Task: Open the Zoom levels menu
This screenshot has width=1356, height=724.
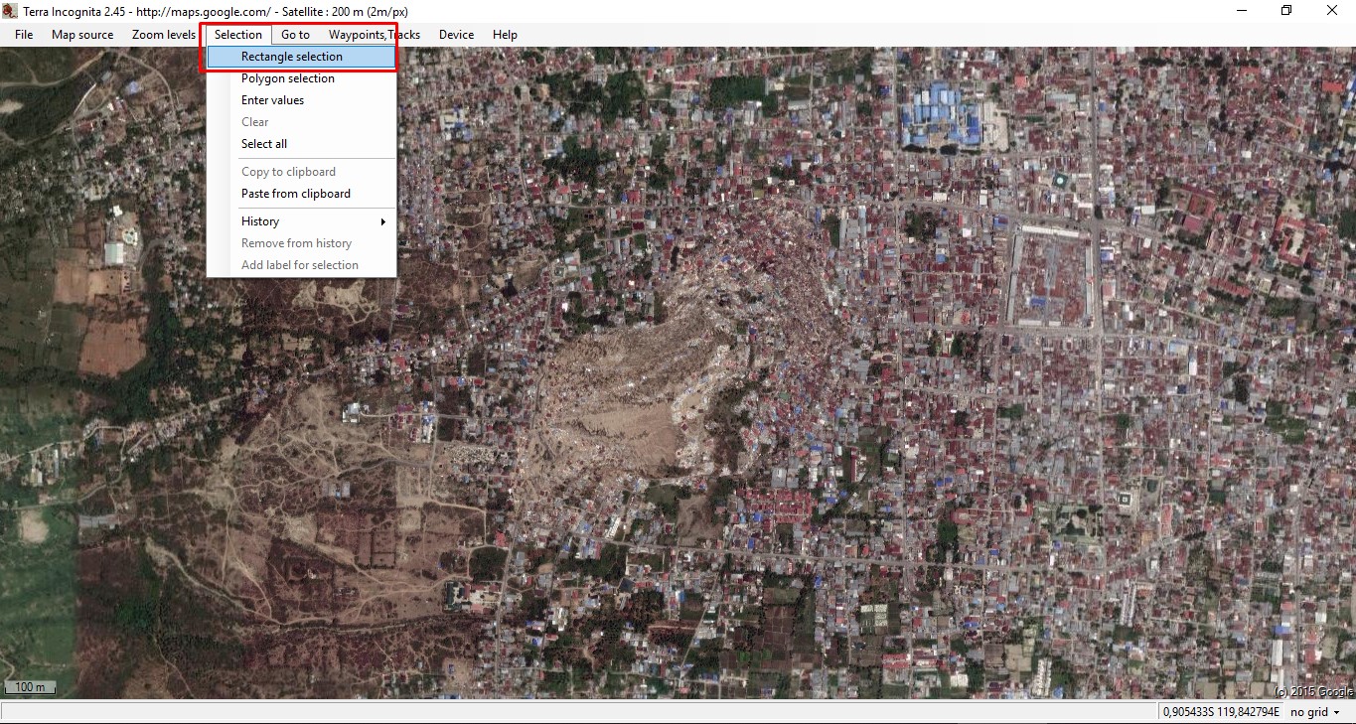Action: 164,35
